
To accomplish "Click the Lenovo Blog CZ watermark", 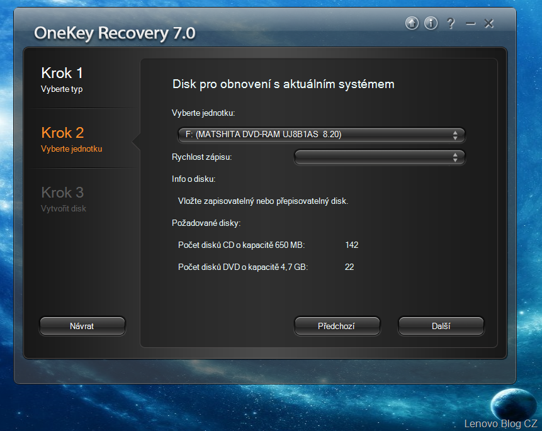I will [500, 423].
